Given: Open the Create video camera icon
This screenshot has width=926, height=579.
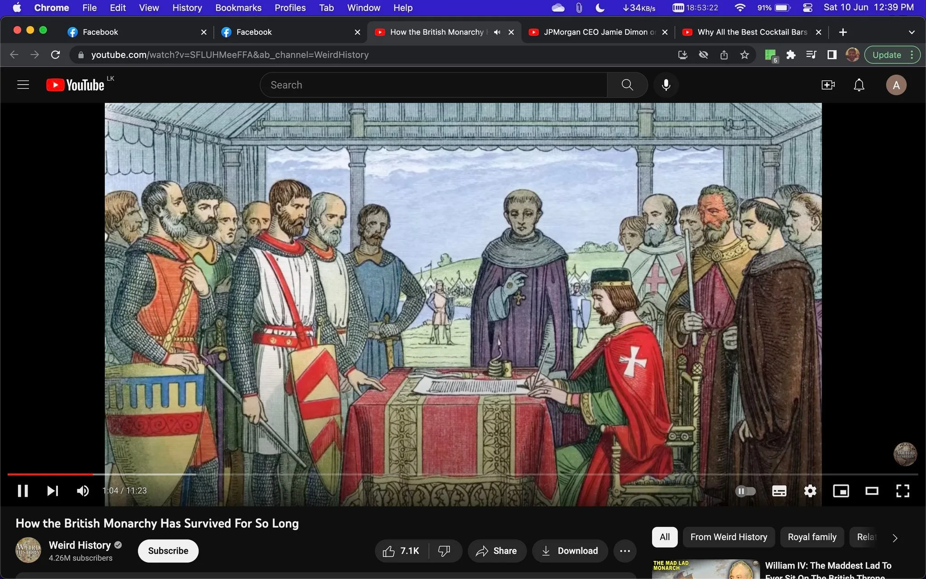Looking at the screenshot, I should (x=828, y=85).
